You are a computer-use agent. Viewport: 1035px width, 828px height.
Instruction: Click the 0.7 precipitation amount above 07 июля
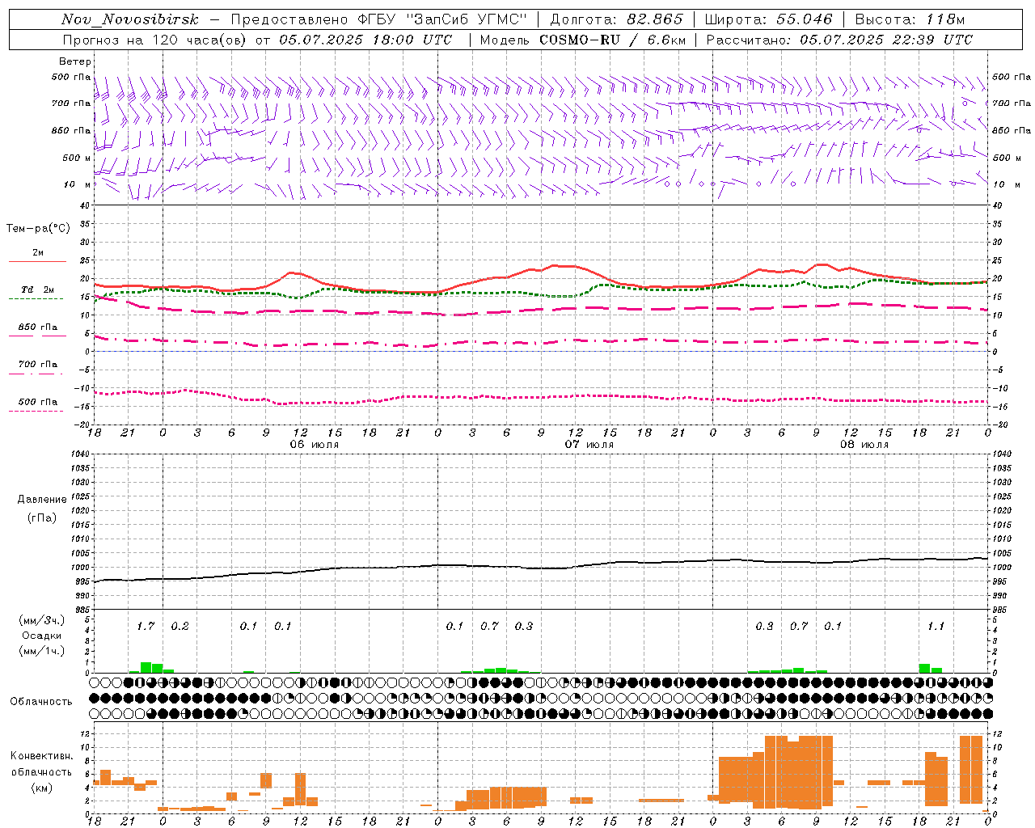coord(489,626)
